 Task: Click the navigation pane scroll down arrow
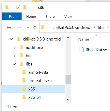coord(68,100)
